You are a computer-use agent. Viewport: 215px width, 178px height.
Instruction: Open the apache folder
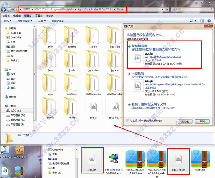72,37
